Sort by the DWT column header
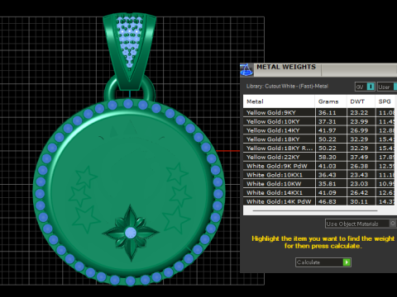Image resolution: width=397 pixels, height=297 pixels. click(361, 101)
